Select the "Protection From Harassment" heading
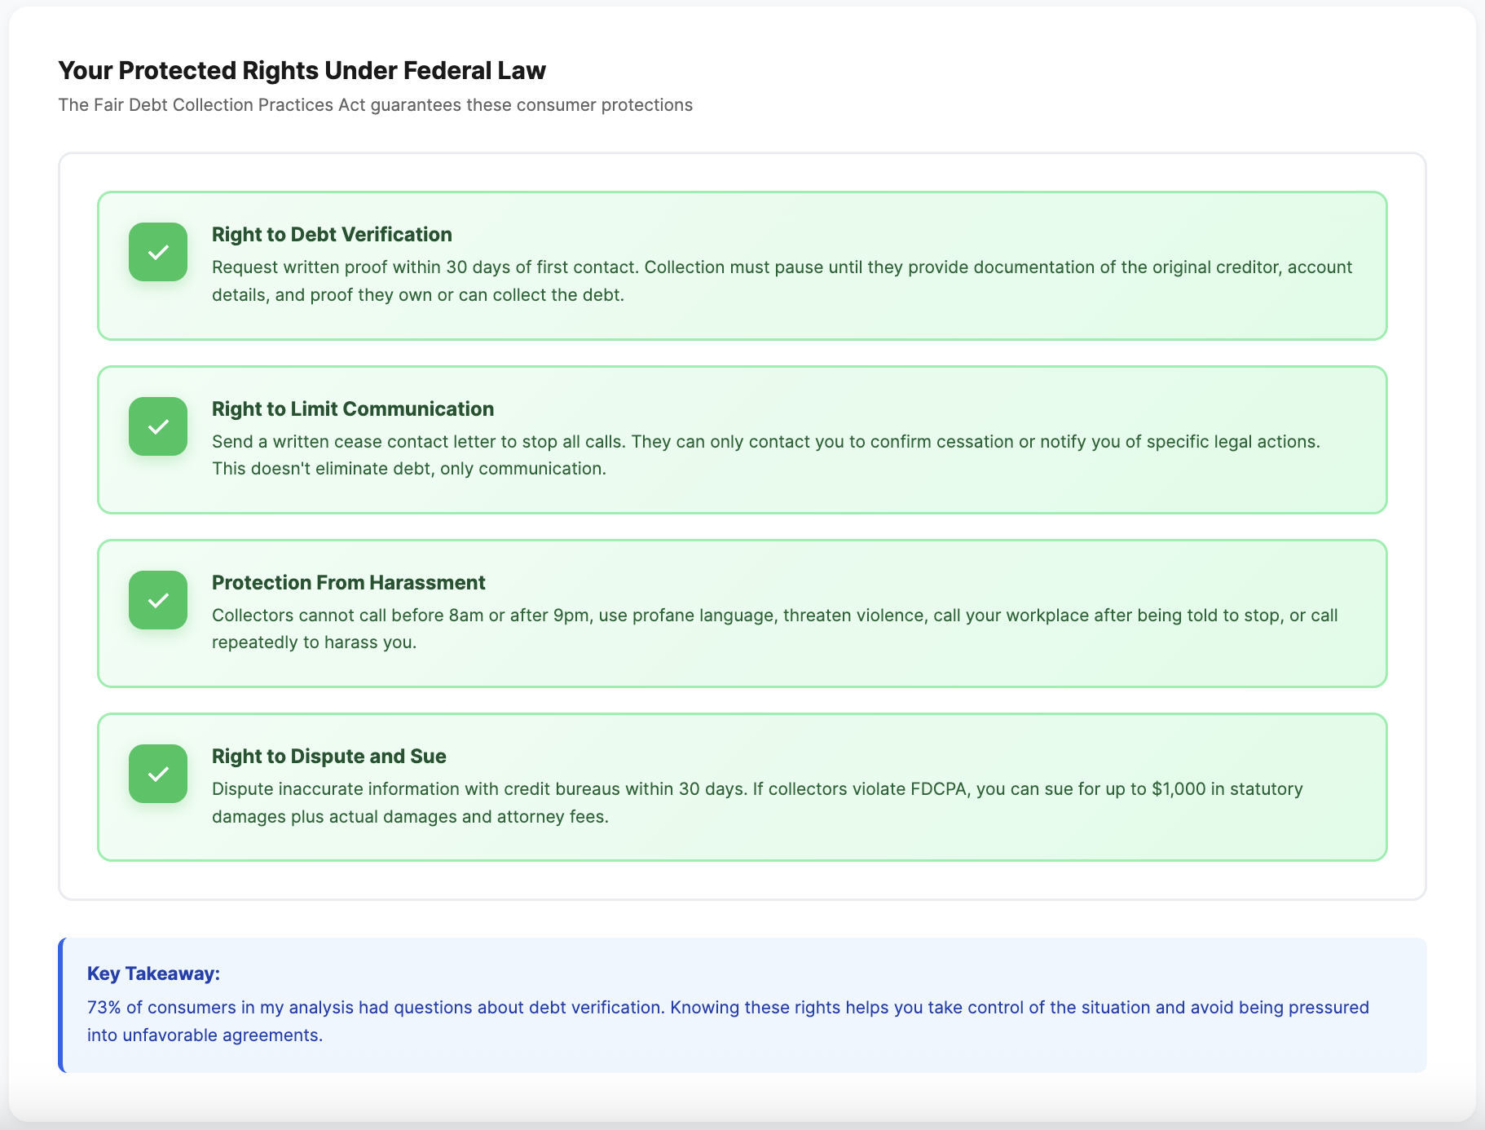 pyautogui.click(x=349, y=582)
